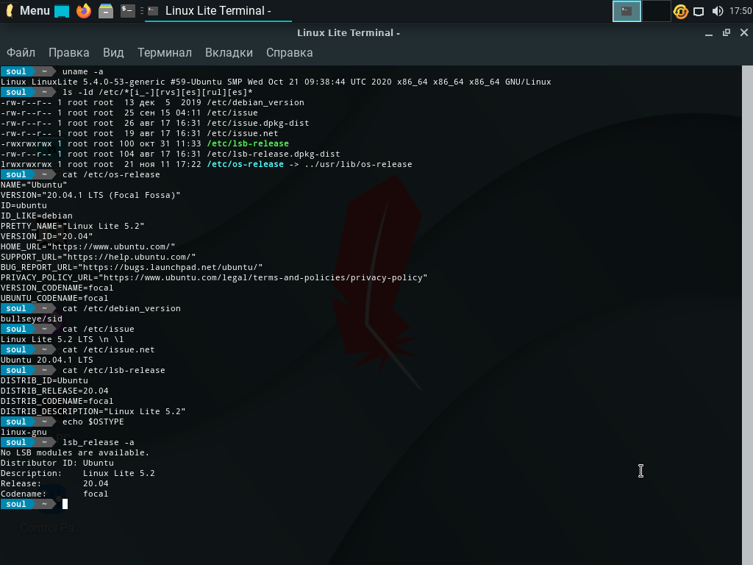
Task: Switch to the first workspace
Action: 627,11
